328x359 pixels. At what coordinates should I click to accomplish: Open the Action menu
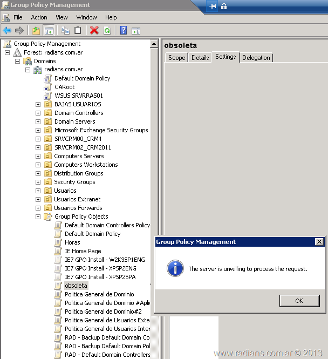tap(39, 17)
